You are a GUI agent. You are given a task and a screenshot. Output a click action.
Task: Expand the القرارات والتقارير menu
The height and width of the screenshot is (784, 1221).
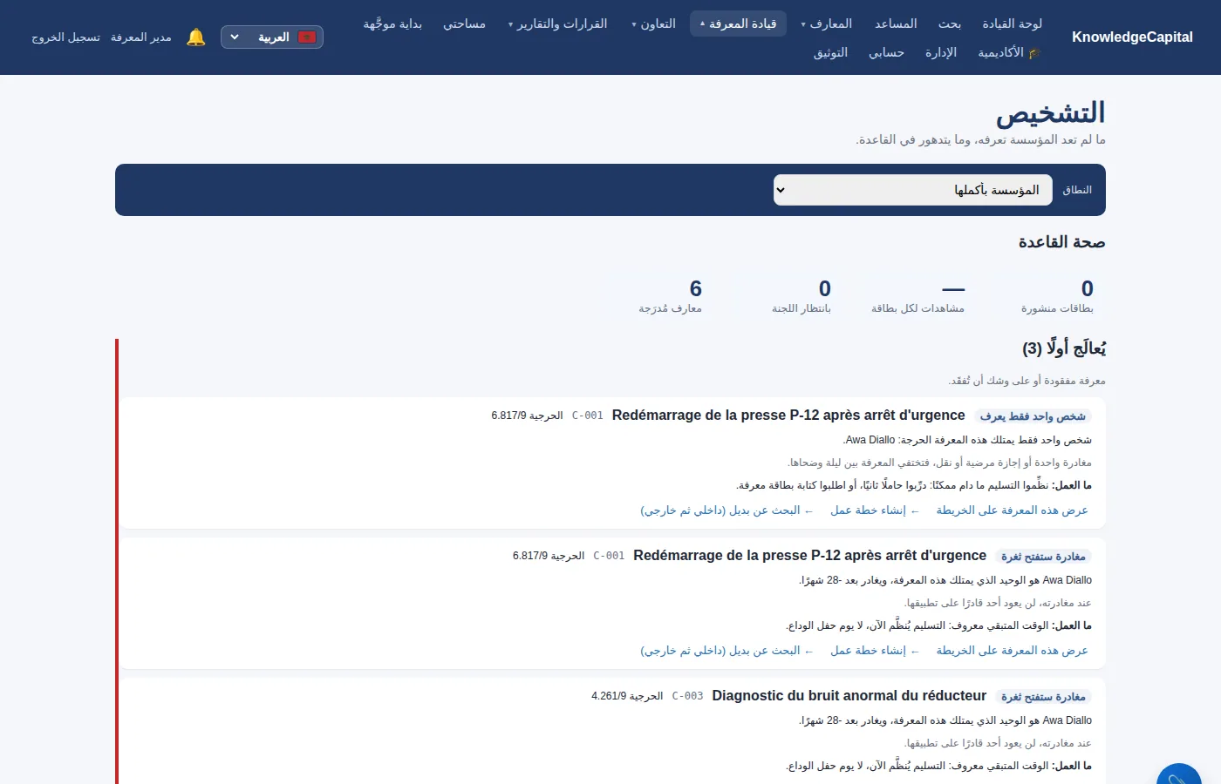(x=557, y=24)
